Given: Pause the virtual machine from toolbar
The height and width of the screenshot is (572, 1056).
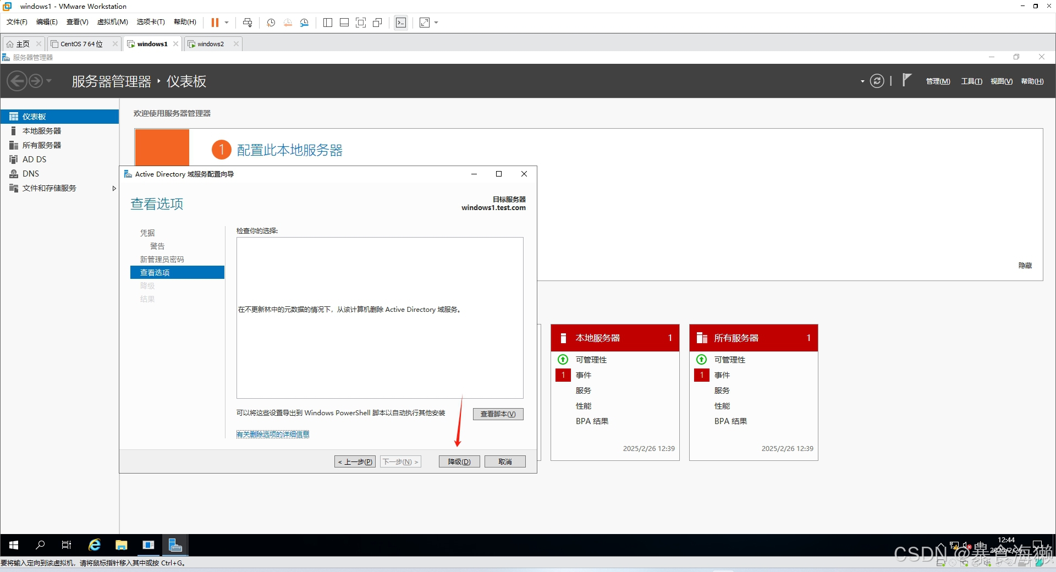Looking at the screenshot, I should 215,23.
